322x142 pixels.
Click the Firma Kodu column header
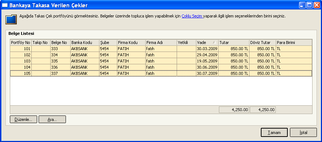(131, 42)
